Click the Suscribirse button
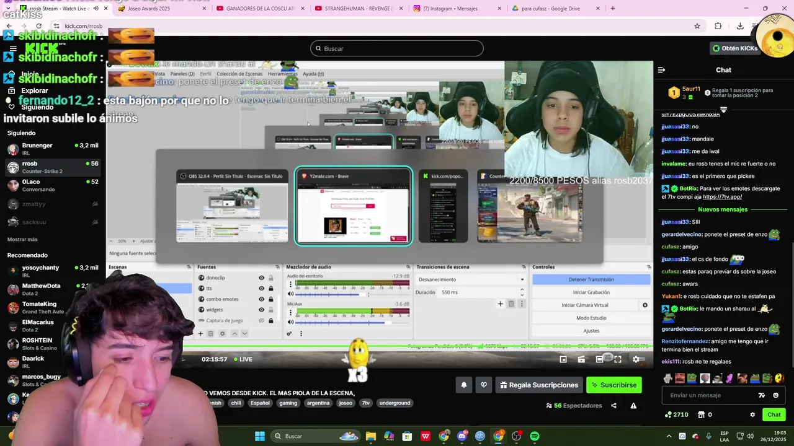 613,385
